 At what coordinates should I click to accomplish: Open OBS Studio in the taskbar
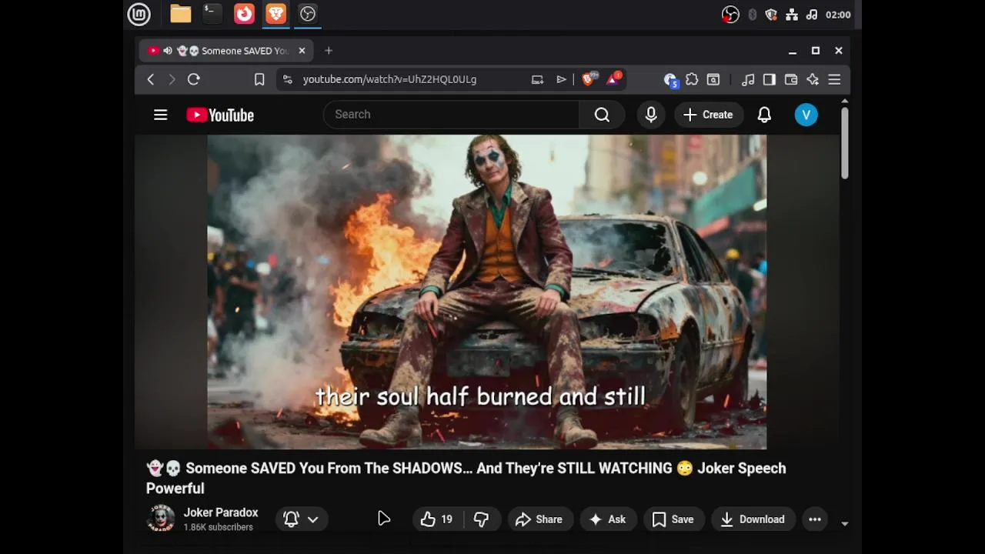(x=308, y=14)
